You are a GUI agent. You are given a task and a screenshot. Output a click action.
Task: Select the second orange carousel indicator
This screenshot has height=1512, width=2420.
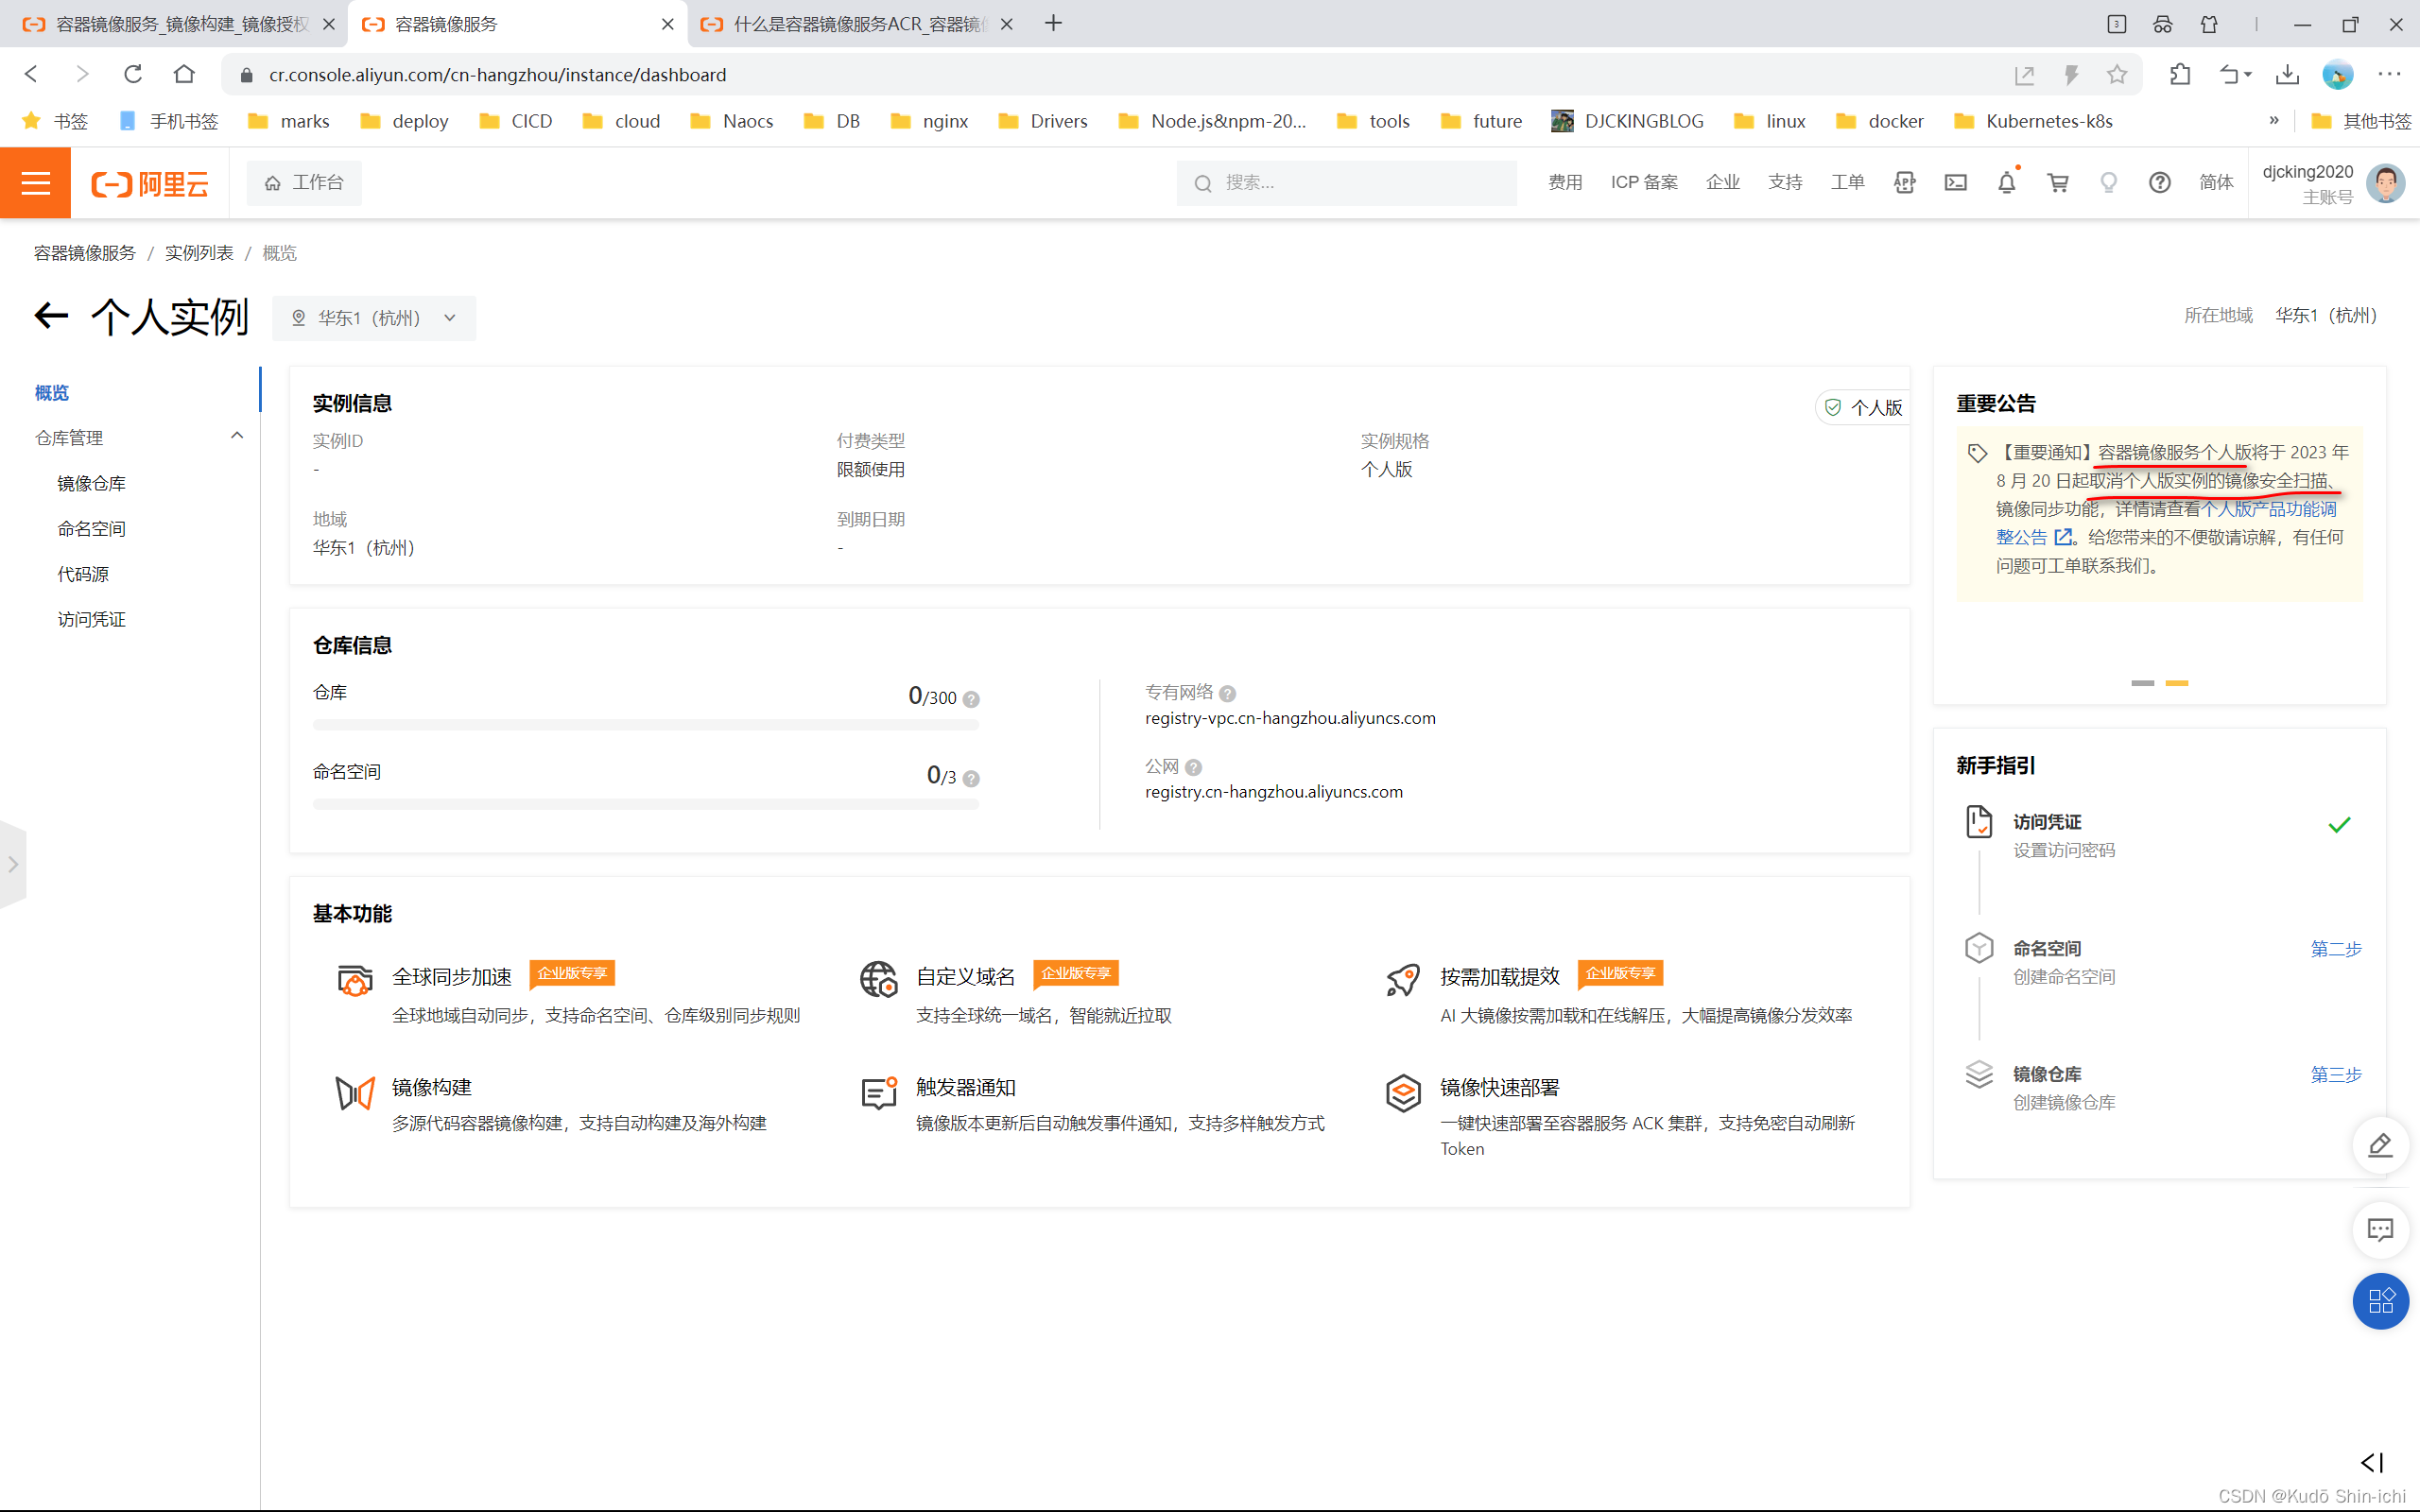point(2177,683)
